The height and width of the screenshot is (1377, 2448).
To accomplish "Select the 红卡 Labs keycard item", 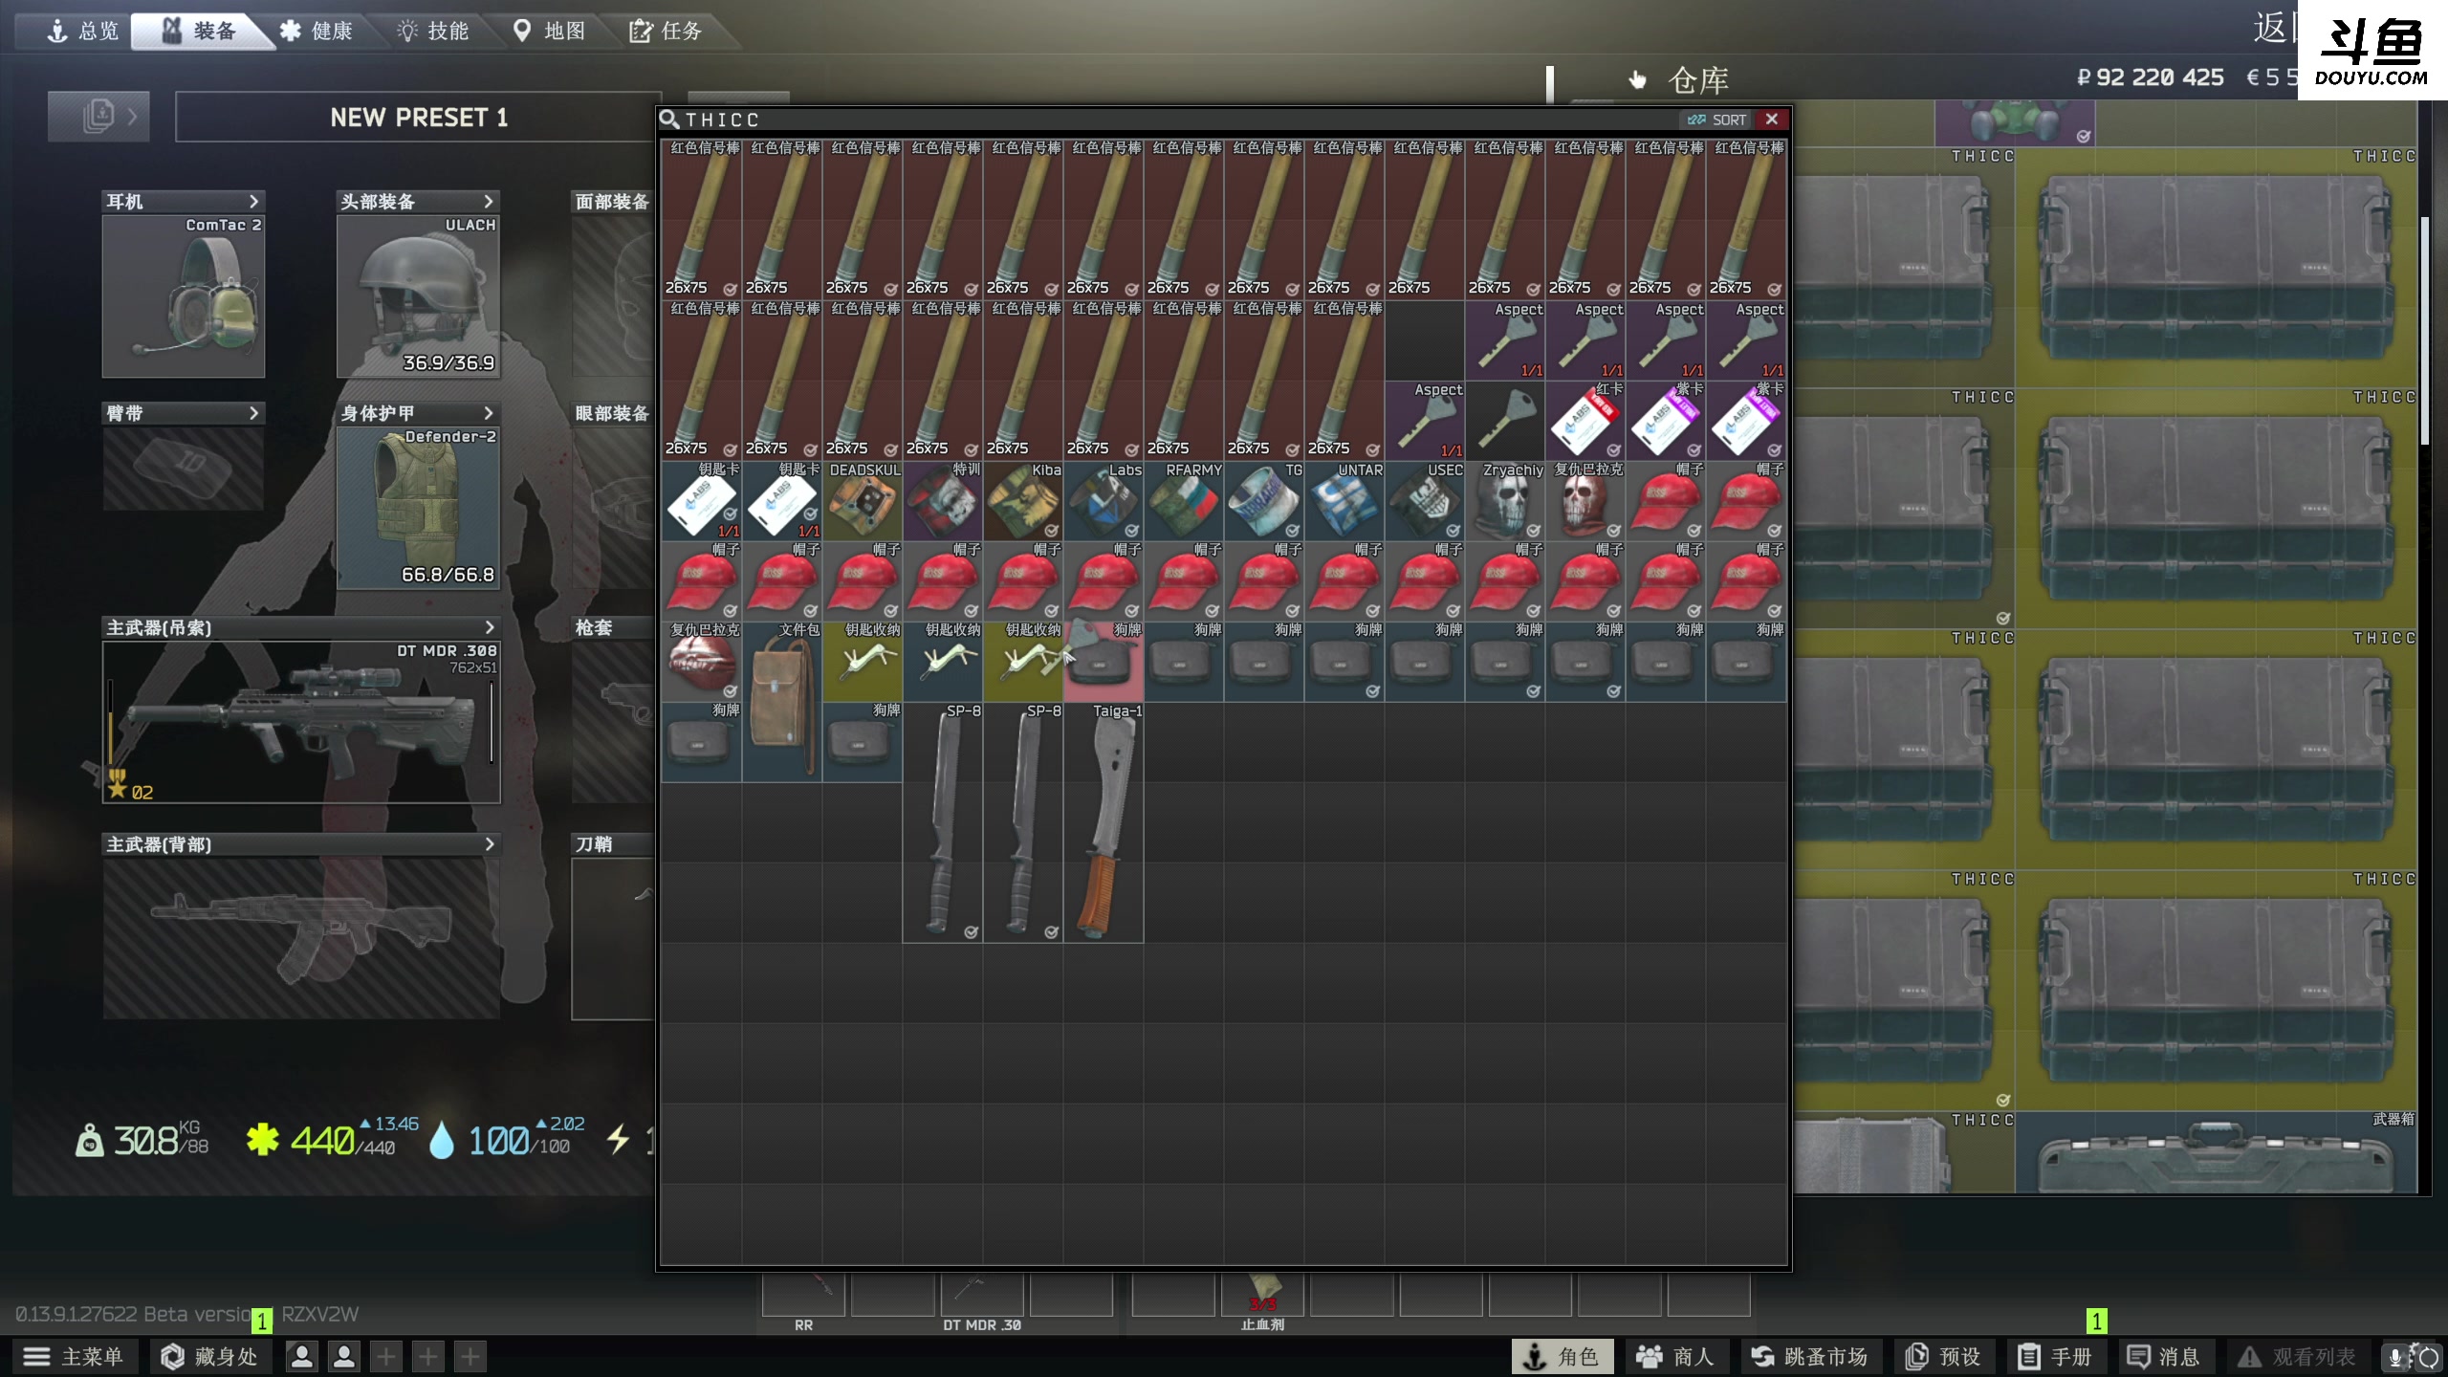I will click(1585, 422).
